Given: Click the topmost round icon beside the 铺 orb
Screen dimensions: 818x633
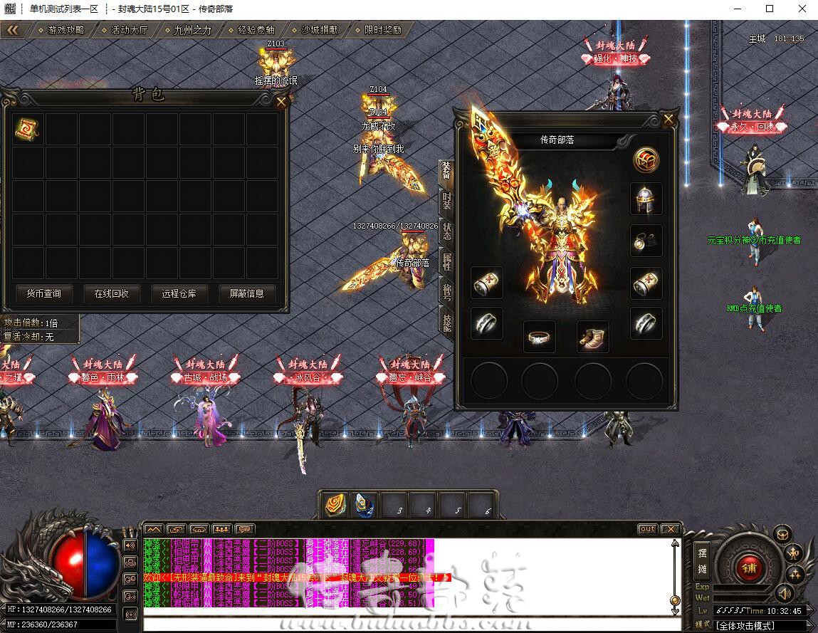Looking at the screenshot, I should click(782, 534).
